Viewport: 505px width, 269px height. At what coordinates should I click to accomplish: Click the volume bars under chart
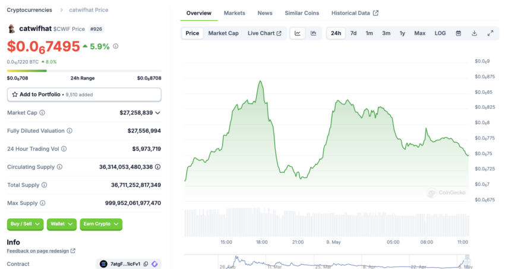327,222
